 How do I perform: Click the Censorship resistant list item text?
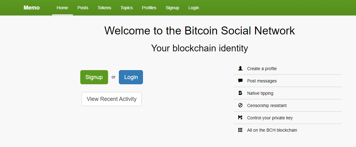coord(267,105)
